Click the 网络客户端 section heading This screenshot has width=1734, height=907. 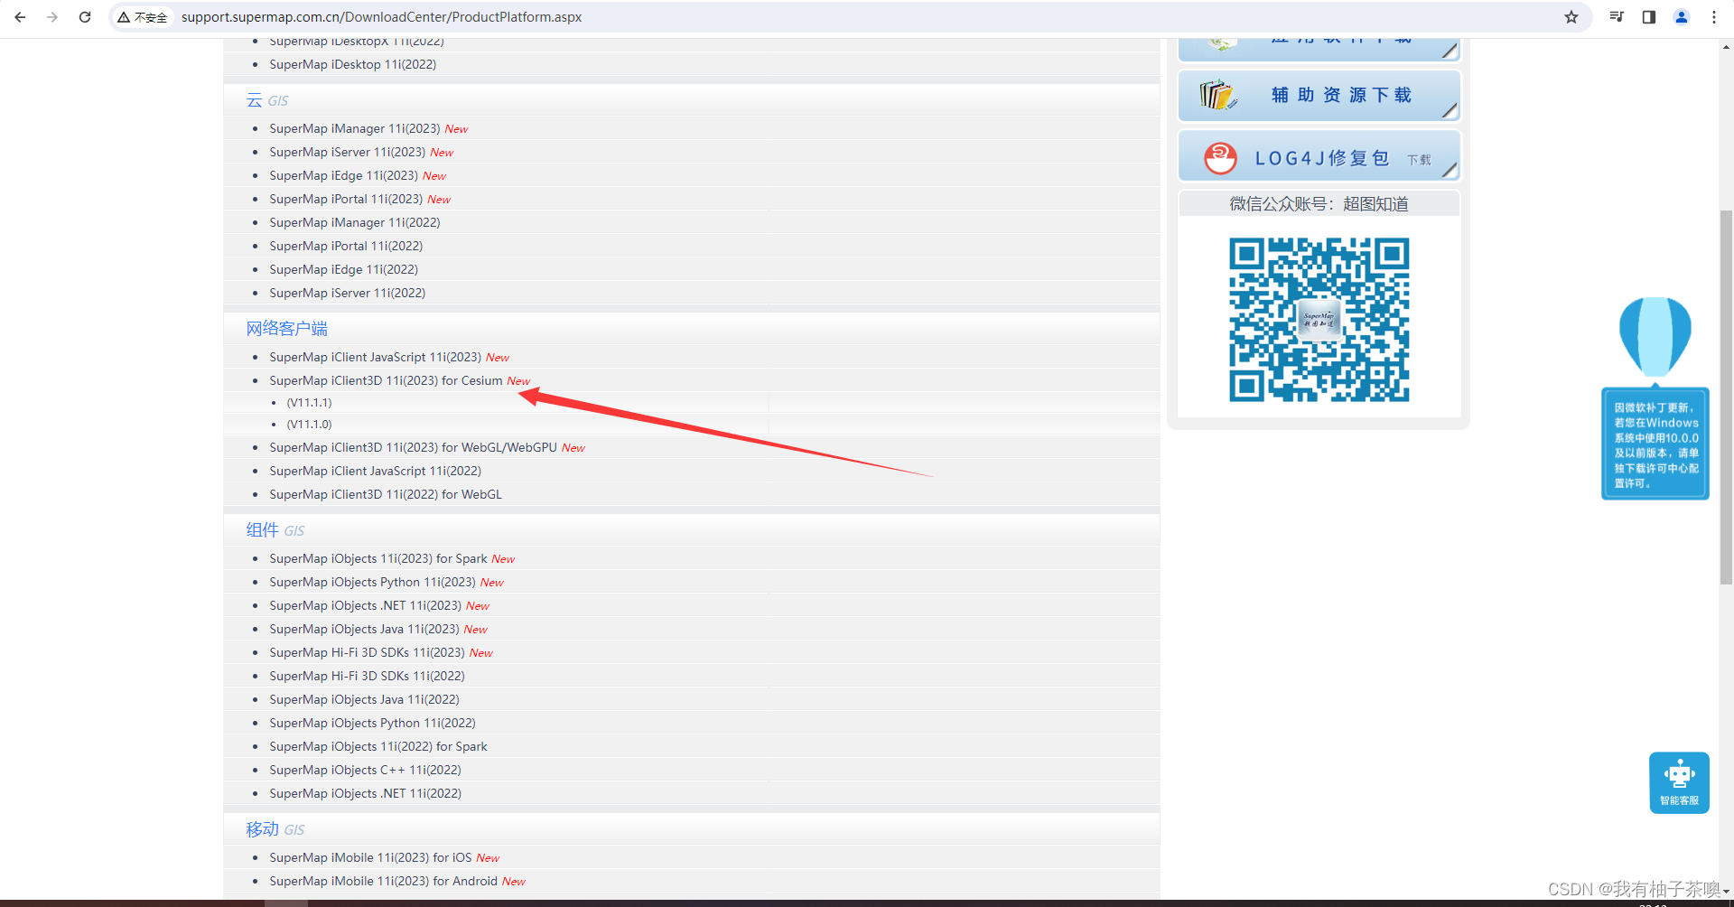click(287, 329)
